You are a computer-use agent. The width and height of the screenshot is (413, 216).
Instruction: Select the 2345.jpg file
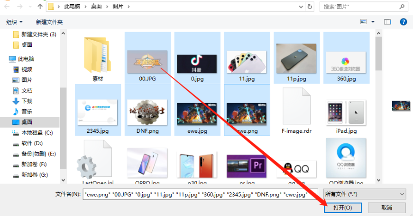[x=98, y=110]
